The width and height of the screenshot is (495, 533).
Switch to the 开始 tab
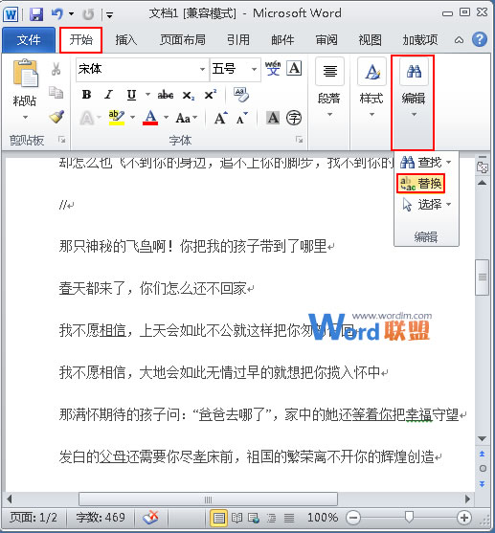coord(81,40)
